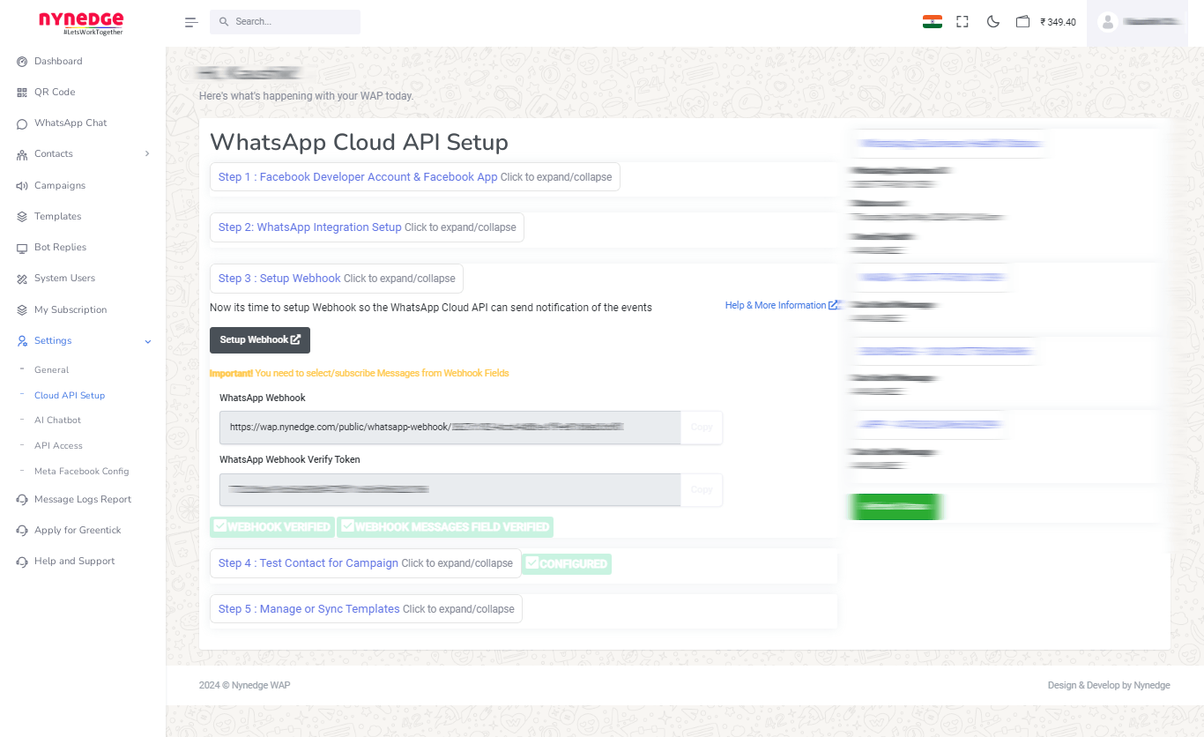Click the Search input field

[285, 22]
